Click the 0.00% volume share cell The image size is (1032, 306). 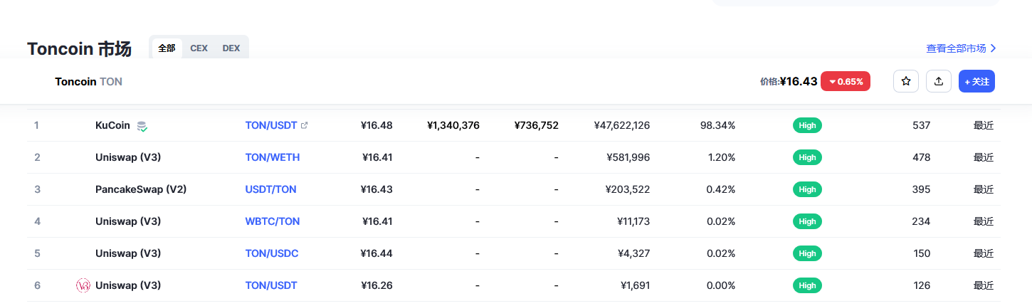tap(720, 285)
